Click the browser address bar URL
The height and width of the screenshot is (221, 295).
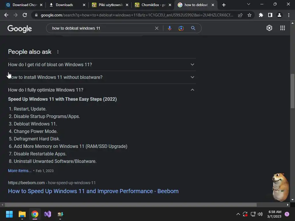coord(137,15)
